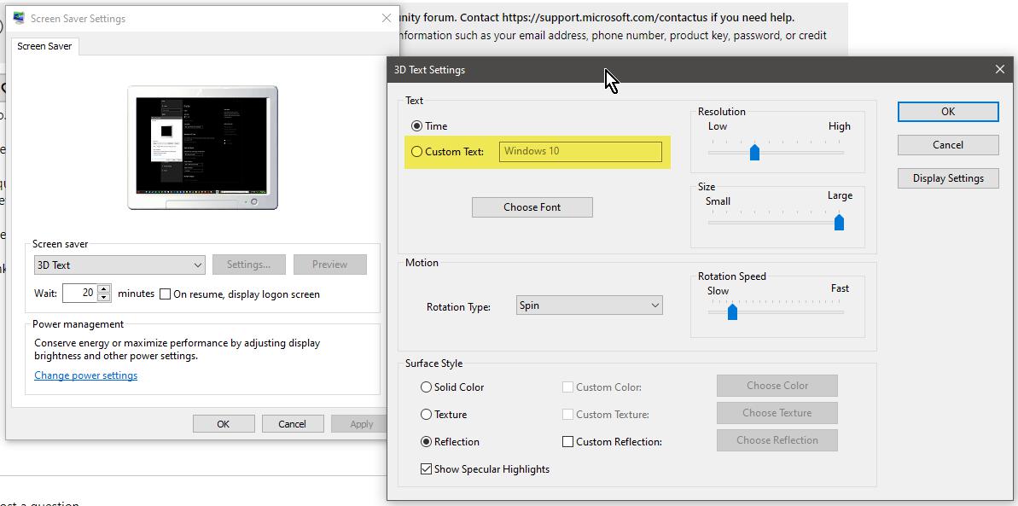Close the 3D Text Settings dialog
Image resolution: width=1018 pixels, height=506 pixels.
[1000, 69]
